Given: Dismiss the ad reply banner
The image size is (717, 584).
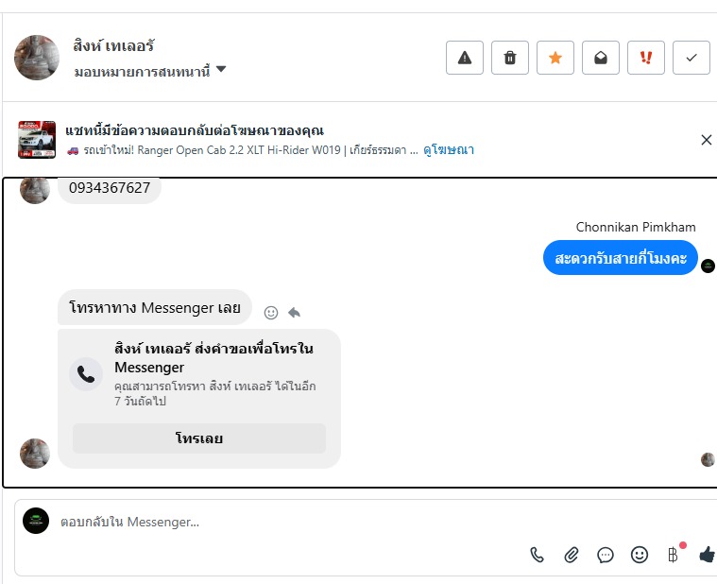Looking at the screenshot, I should 707,140.
